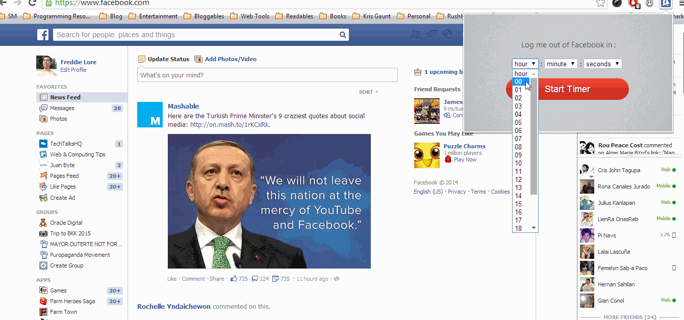Open Puzzle Charms game link
The image size is (684, 320).
[x=465, y=146]
